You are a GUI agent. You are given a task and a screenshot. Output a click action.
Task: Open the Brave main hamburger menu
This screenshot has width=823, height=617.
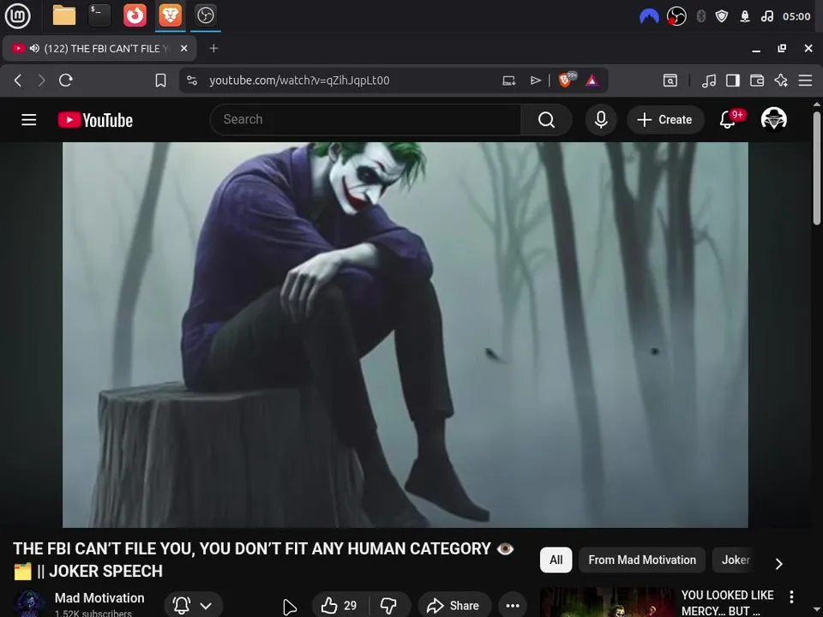(805, 81)
